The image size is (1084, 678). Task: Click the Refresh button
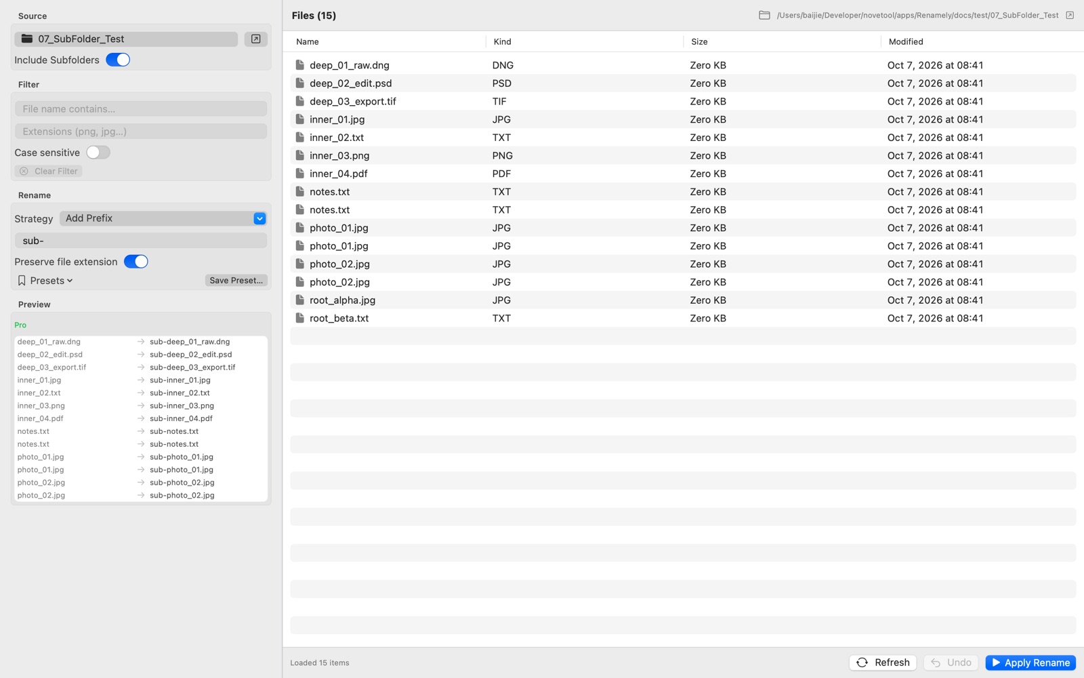click(883, 662)
